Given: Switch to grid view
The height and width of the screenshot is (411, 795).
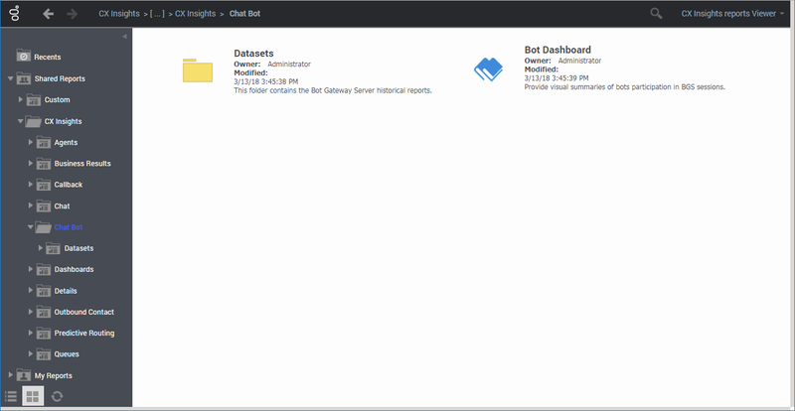Looking at the screenshot, I should (33, 396).
